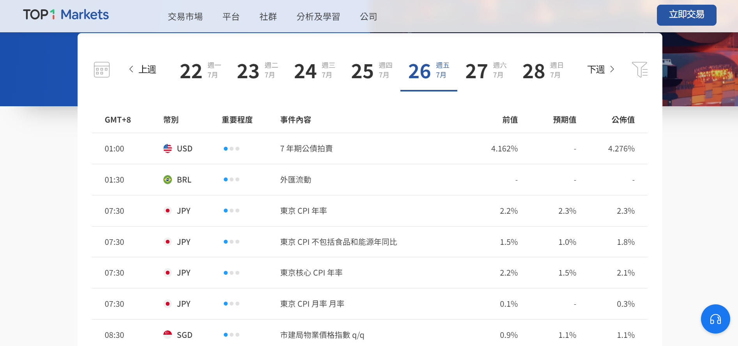738x346 pixels.
Task: Open the filter icon beside 下週
Action: [640, 70]
